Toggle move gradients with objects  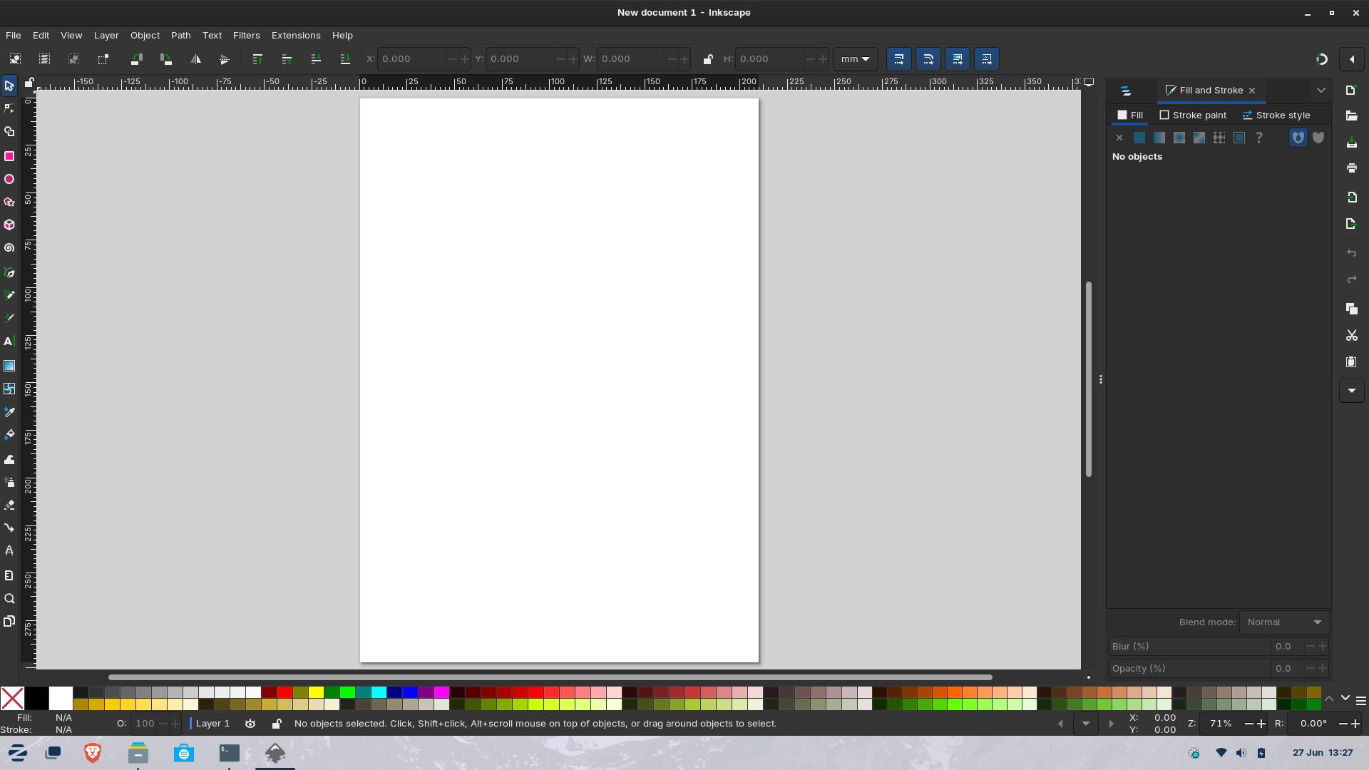pyautogui.click(x=958, y=59)
